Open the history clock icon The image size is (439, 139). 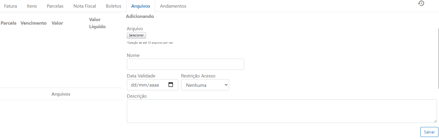click(x=421, y=4)
